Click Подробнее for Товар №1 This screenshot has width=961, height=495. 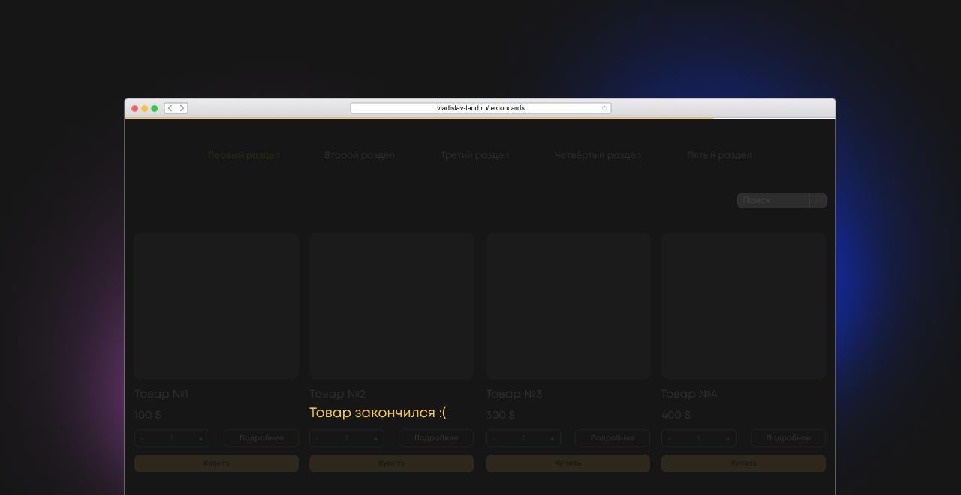coord(261,438)
